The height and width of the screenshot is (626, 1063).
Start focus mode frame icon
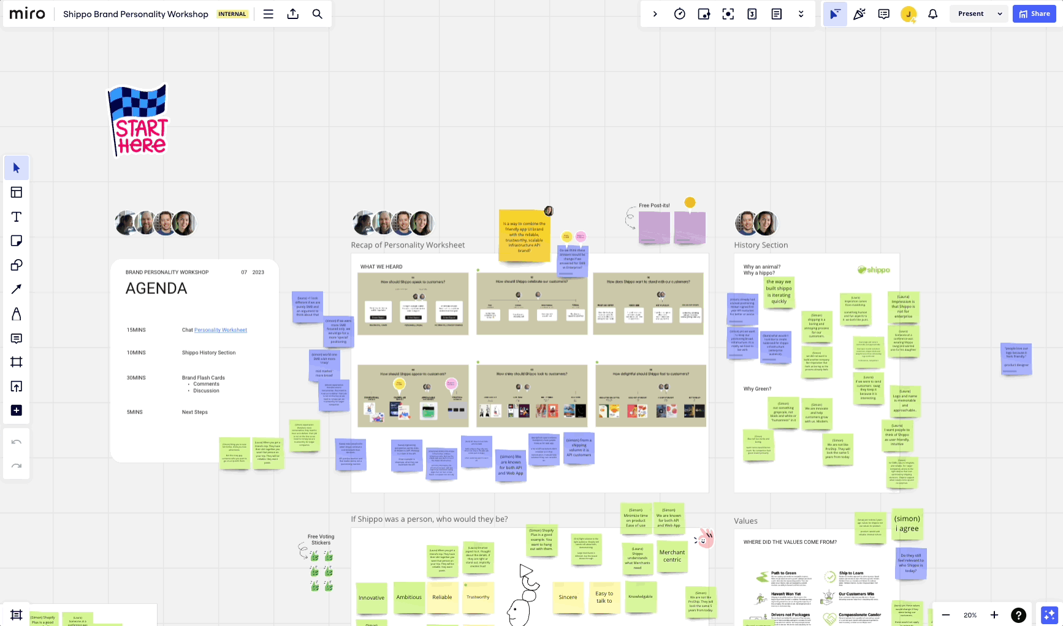pyautogui.click(x=728, y=14)
